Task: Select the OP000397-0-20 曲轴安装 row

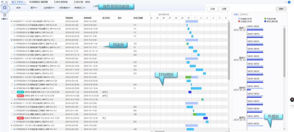Action: point(80,110)
